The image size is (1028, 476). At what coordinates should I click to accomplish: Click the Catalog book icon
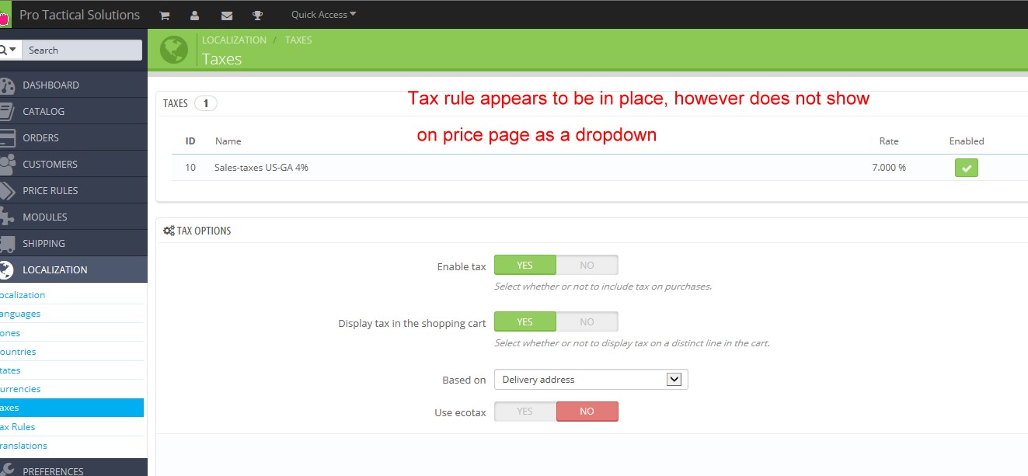pyautogui.click(x=7, y=112)
